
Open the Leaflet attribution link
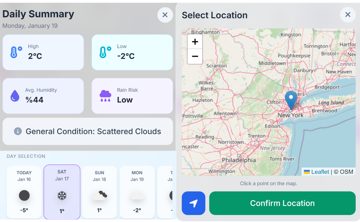(x=321, y=172)
